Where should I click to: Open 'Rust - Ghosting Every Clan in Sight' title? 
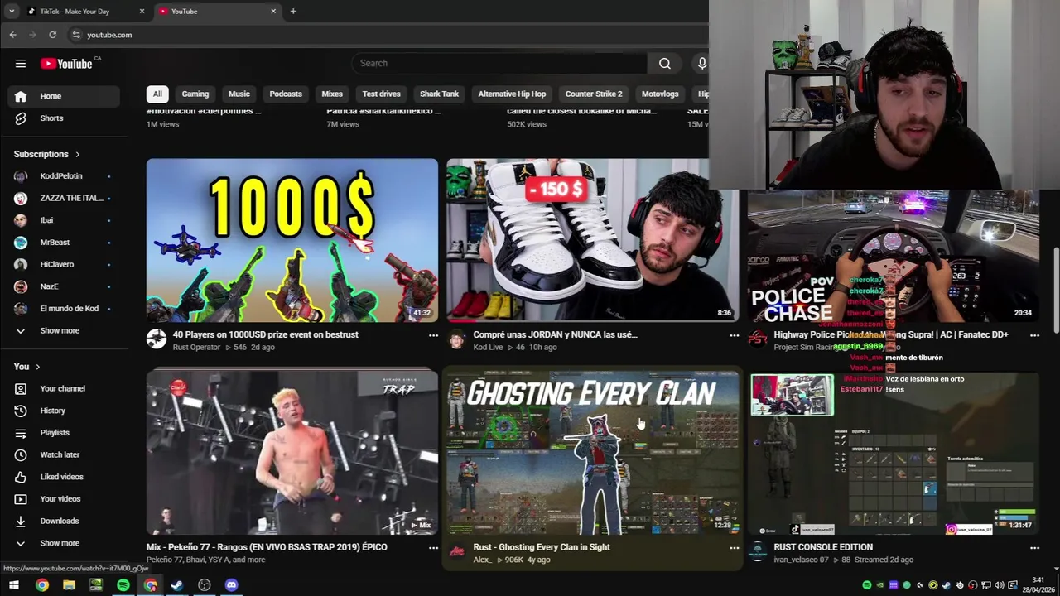(x=542, y=547)
